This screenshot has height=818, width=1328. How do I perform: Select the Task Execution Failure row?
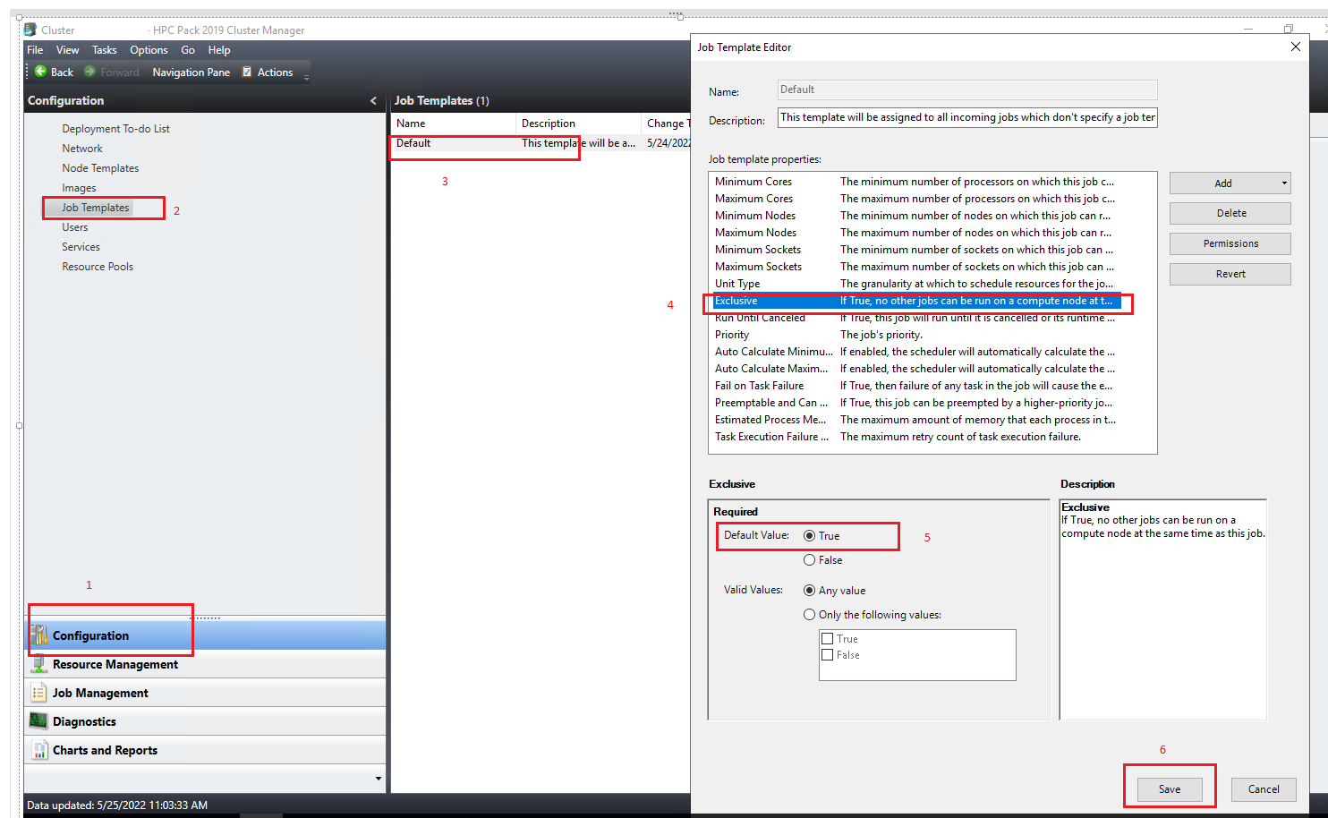point(915,437)
